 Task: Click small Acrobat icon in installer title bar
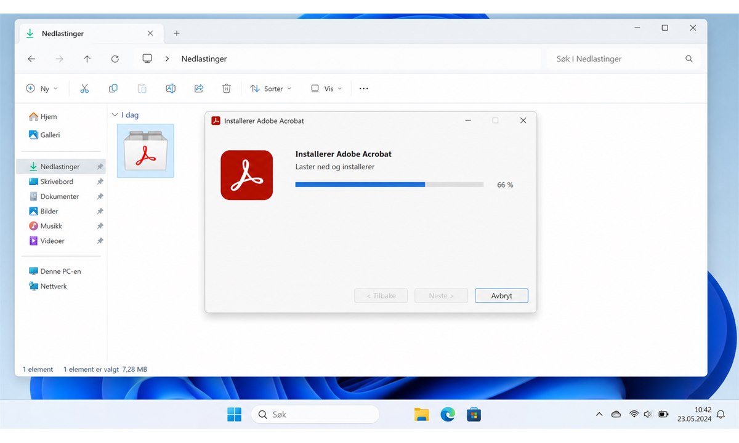(216, 121)
